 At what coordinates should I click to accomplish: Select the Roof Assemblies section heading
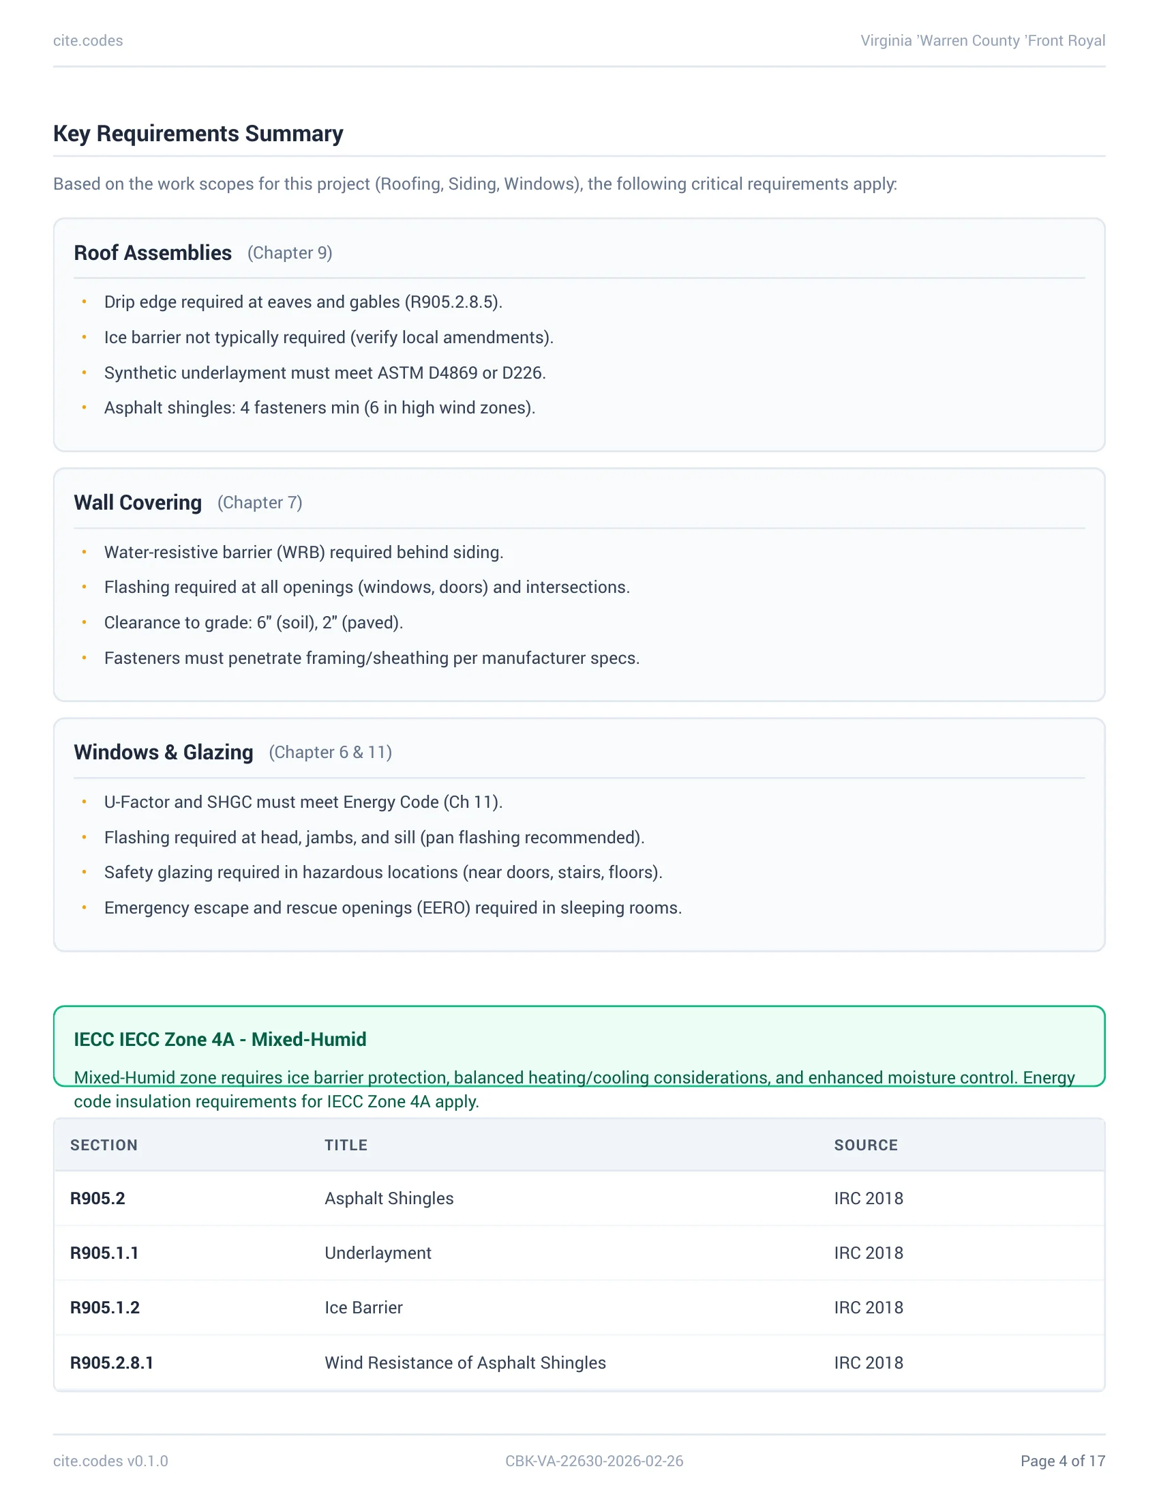153,253
